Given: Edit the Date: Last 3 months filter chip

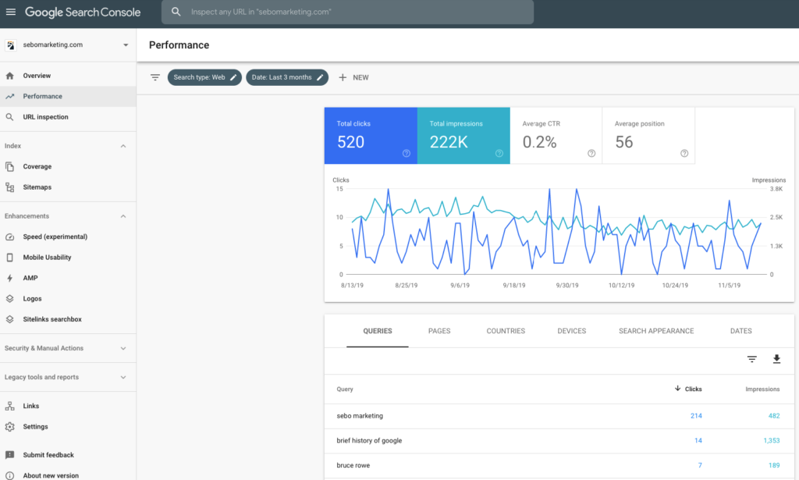Looking at the screenshot, I should pyautogui.click(x=287, y=77).
